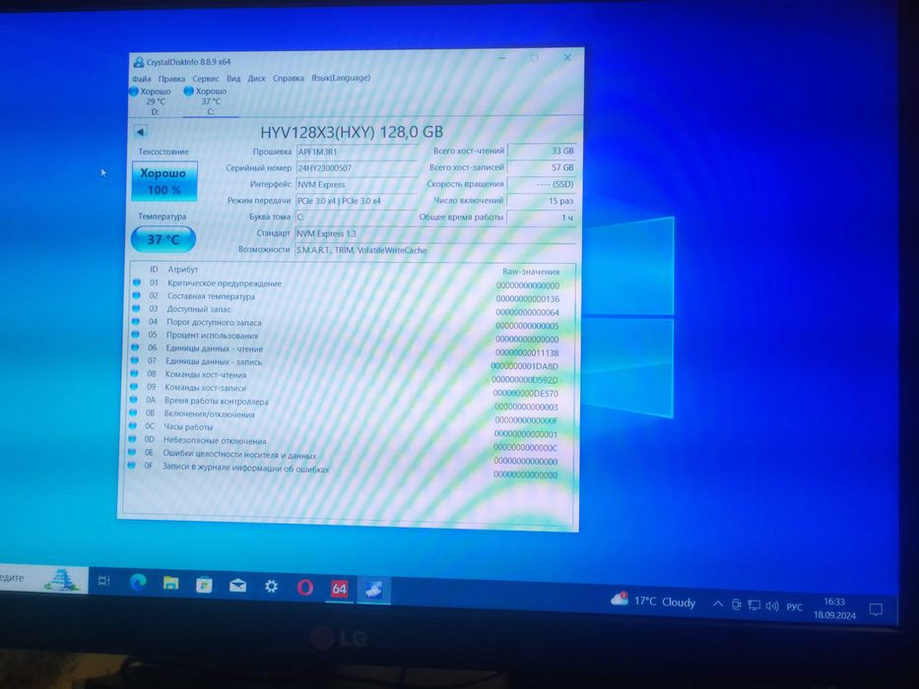919x689 pixels.
Task: Click the status dot for attribute 01
Action: click(x=137, y=282)
